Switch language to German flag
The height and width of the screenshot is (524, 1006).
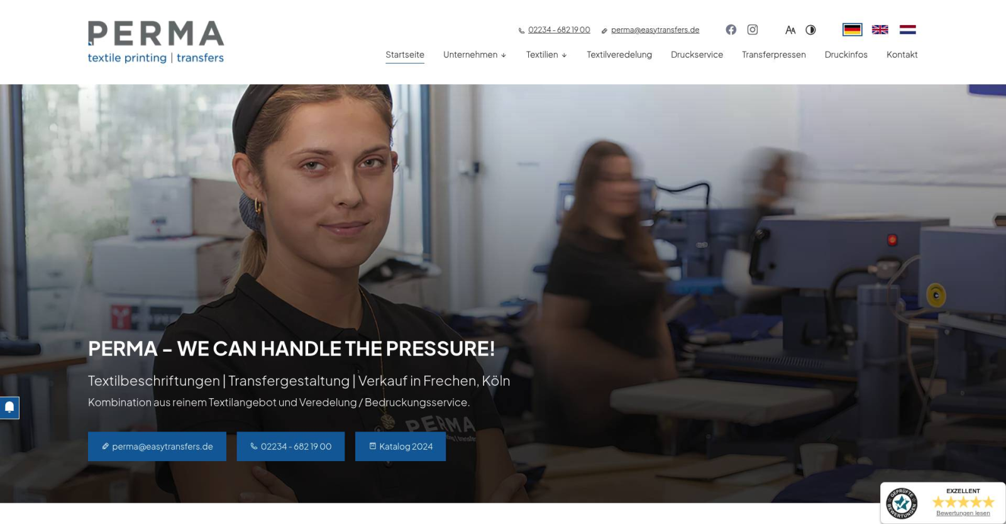pyautogui.click(x=853, y=30)
